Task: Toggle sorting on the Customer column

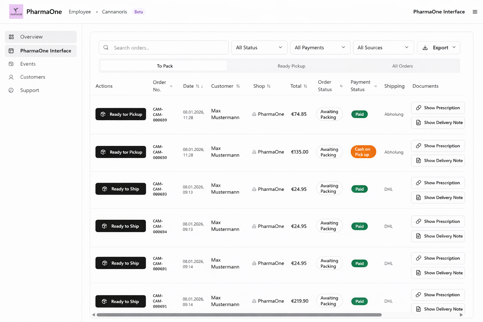Action: 238,86
